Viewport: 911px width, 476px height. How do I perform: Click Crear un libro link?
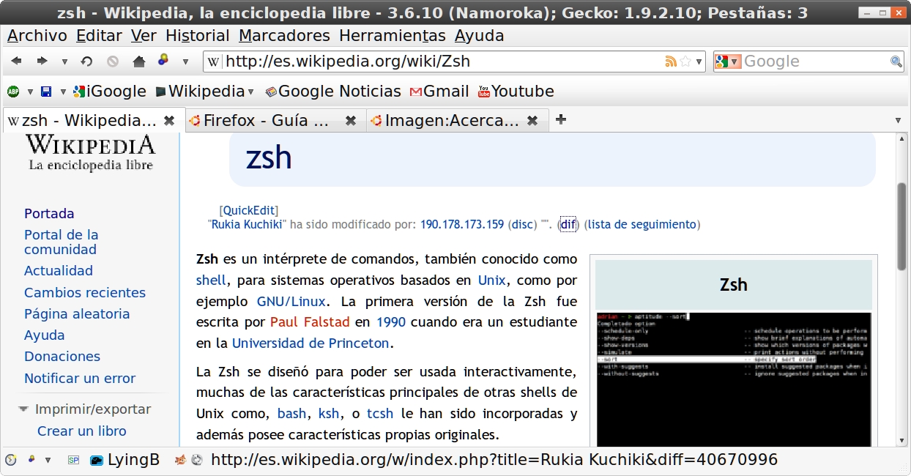82,431
